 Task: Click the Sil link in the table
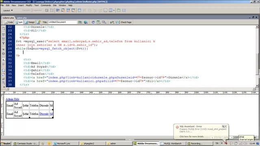point(51,114)
